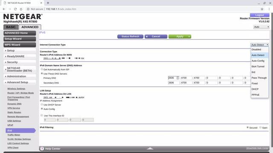273x153 pixels.
Task: Choose 6to4 Tunnel connection type
Action: pos(259,66)
